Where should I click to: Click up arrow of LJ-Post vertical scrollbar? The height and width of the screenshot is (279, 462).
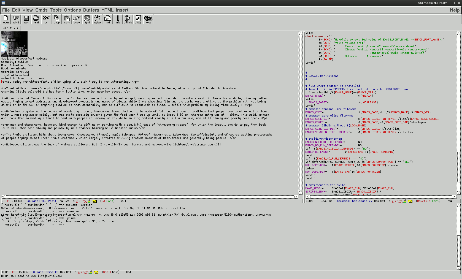click(300, 34)
